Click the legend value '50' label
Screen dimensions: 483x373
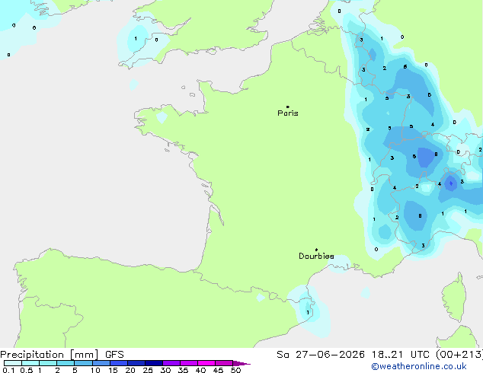coord(235,370)
